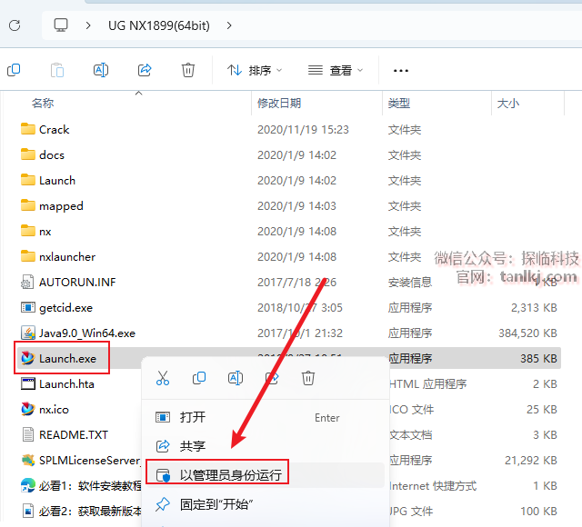Select the README.TXT file
Image resolution: width=582 pixels, height=527 pixels.
74,435
